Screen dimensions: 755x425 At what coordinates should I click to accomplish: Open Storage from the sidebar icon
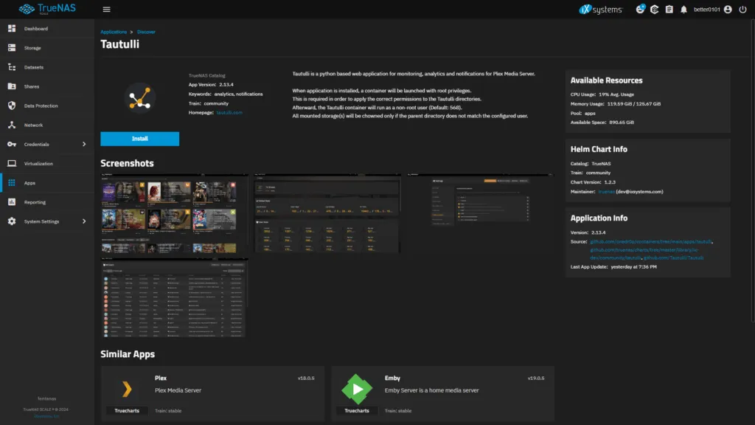[x=11, y=47]
